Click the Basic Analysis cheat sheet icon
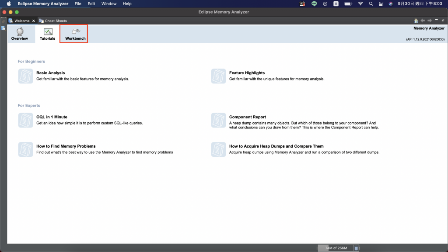Viewport: 448px width, 252px height. pos(26,76)
